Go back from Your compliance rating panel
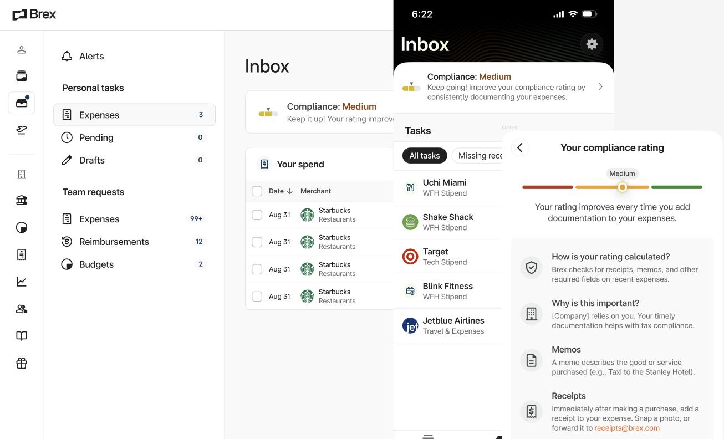 pyautogui.click(x=519, y=147)
